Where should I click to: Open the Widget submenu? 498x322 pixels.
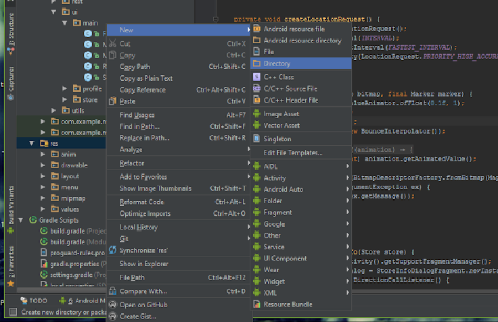tap(301, 281)
